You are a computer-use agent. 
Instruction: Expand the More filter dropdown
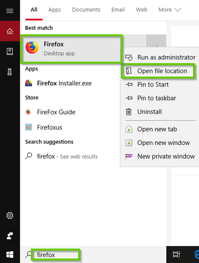(170, 10)
